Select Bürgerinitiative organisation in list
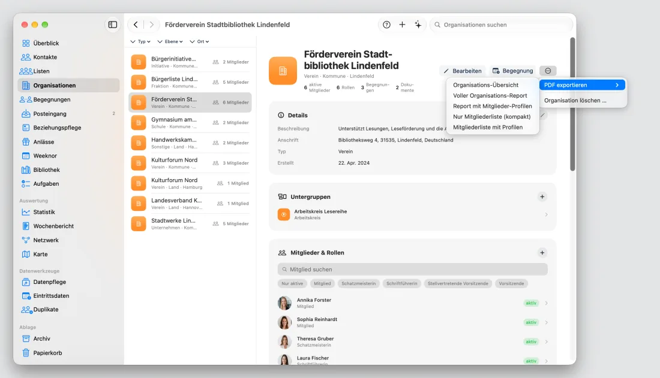 click(x=190, y=62)
